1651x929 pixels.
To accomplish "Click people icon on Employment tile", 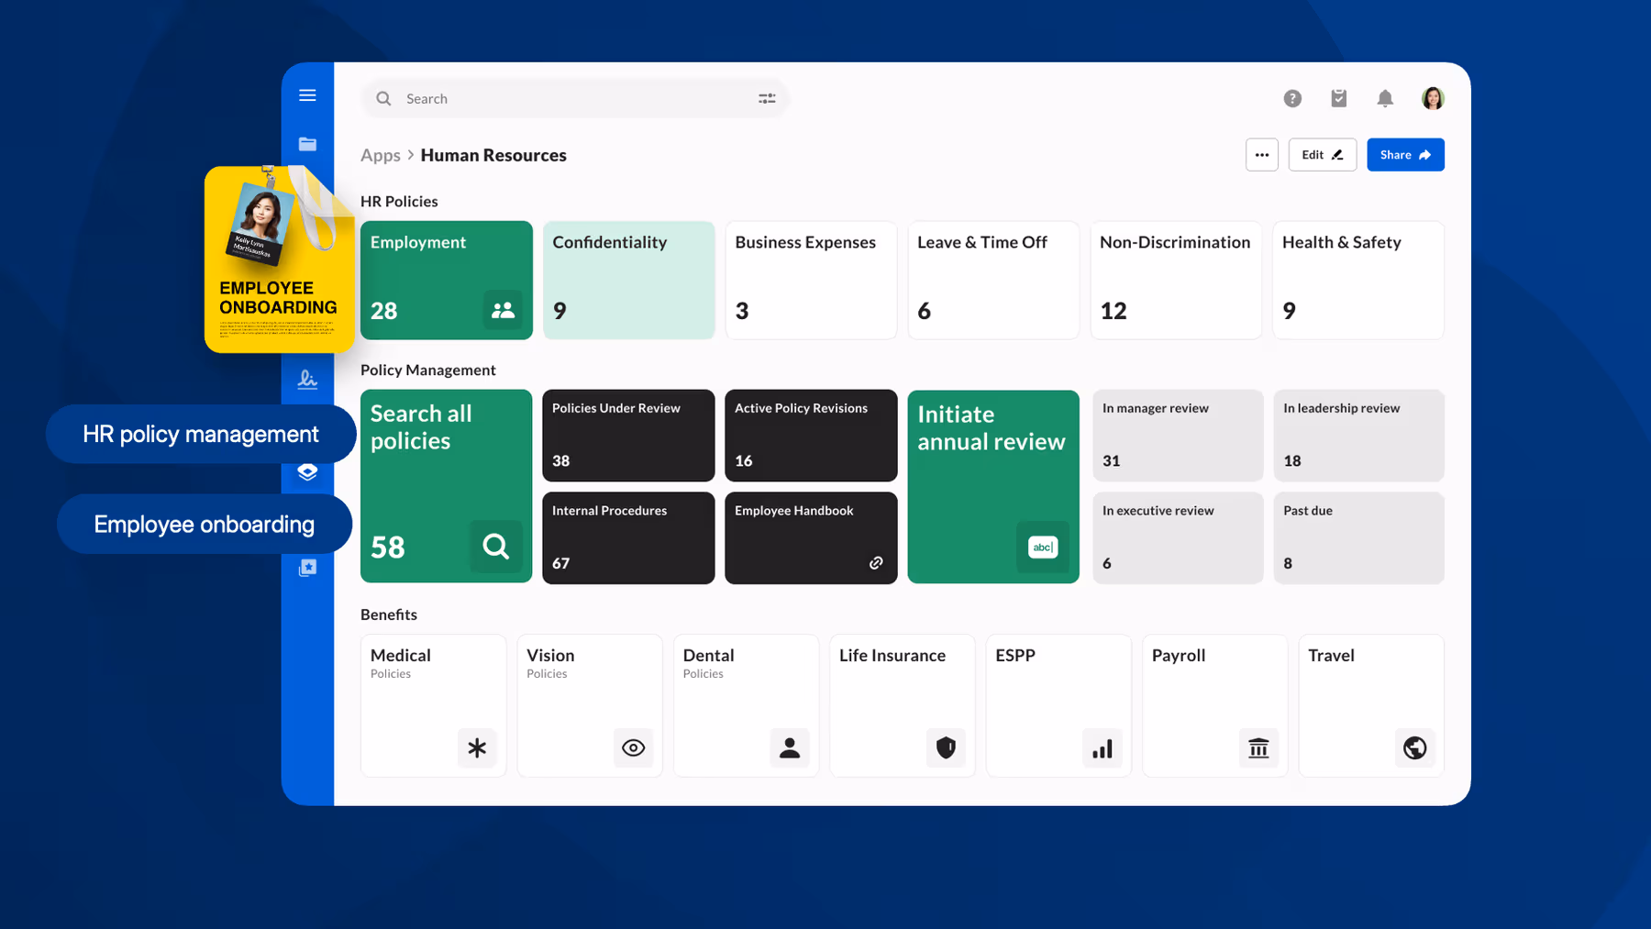I will click(503, 310).
